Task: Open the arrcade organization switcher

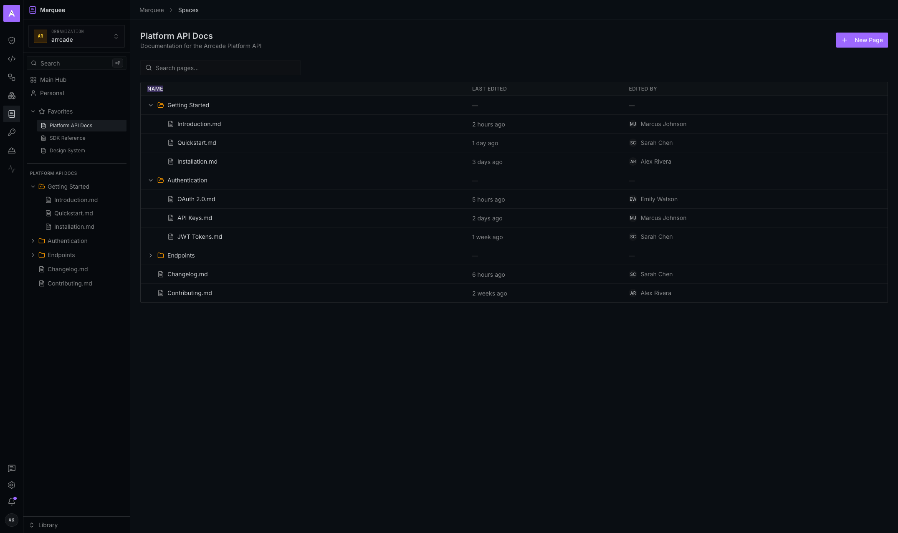Action: pos(76,36)
